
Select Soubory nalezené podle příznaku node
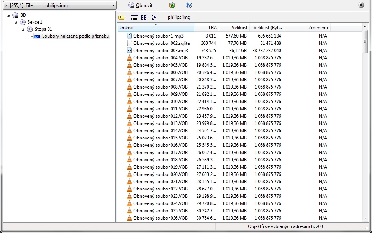point(75,36)
